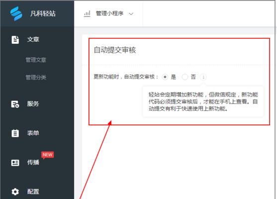The width and height of the screenshot is (277, 199).
Task: Open 管理文章 submenu item
Action: click(x=36, y=60)
